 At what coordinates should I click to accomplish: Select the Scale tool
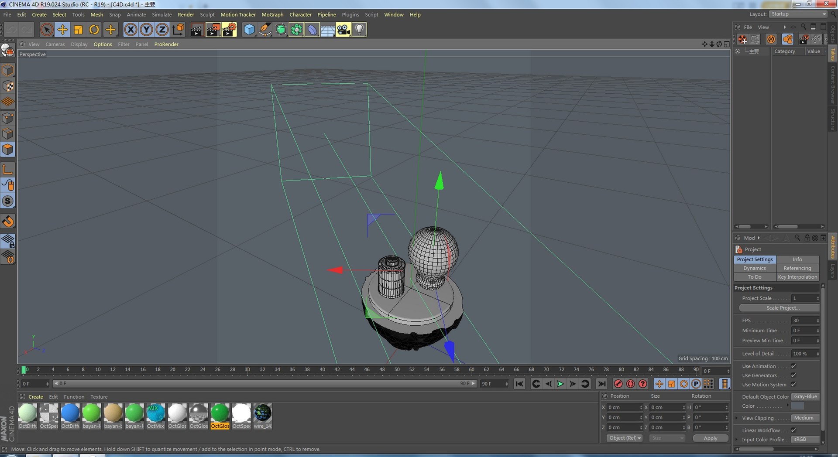(x=78, y=30)
